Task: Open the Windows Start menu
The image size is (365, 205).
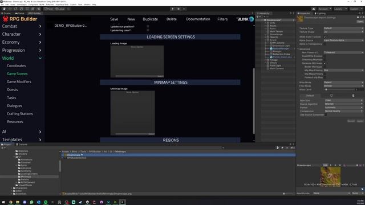Action: (x=3, y=202)
